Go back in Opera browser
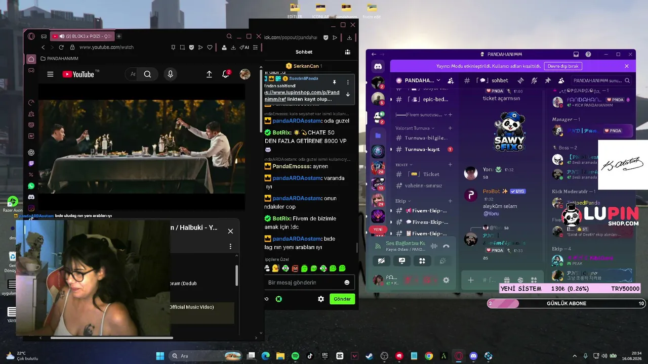Image resolution: width=648 pixels, height=364 pixels. [x=43, y=47]
